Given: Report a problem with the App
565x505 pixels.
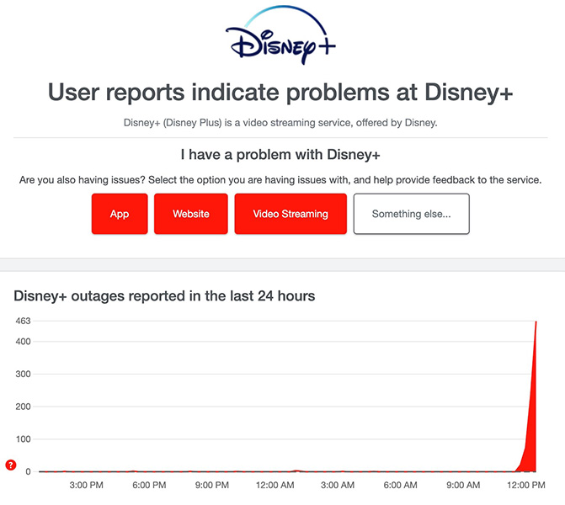Looking at the screenshot, I should click(120, 214).
